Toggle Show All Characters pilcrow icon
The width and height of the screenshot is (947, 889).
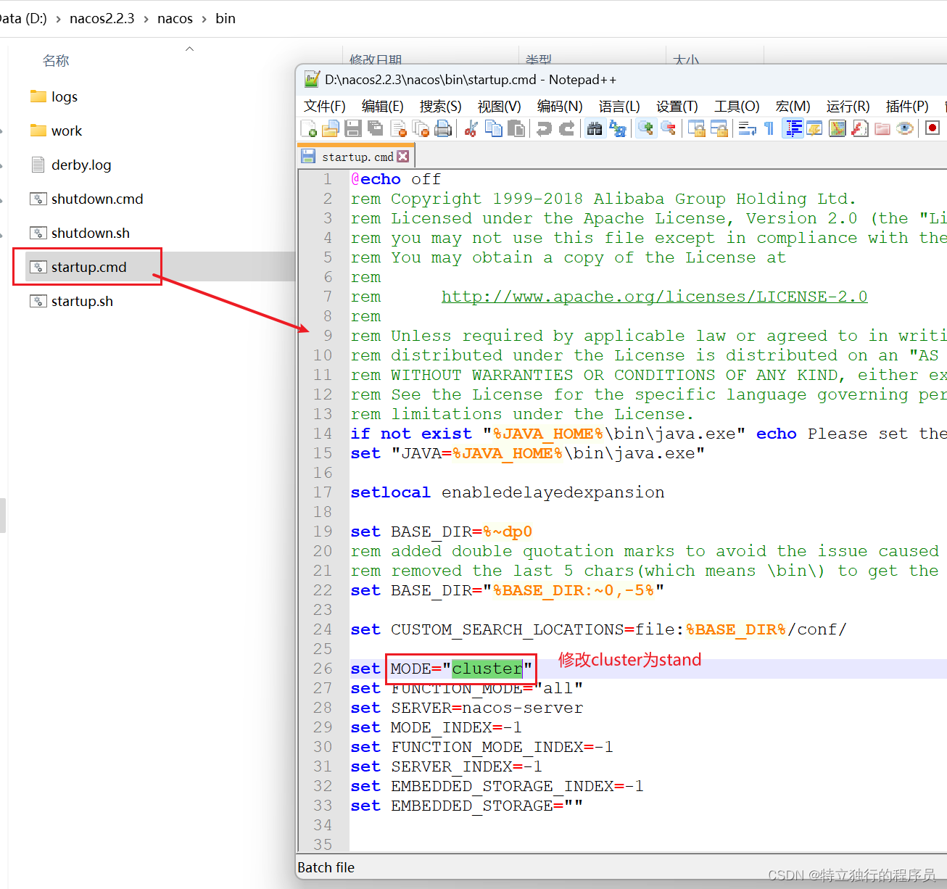(x=769, y=129)
